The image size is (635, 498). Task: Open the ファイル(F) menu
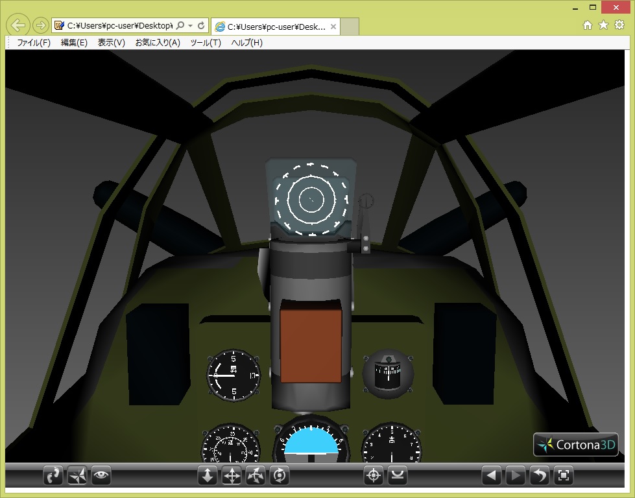[x=34, y=43]
